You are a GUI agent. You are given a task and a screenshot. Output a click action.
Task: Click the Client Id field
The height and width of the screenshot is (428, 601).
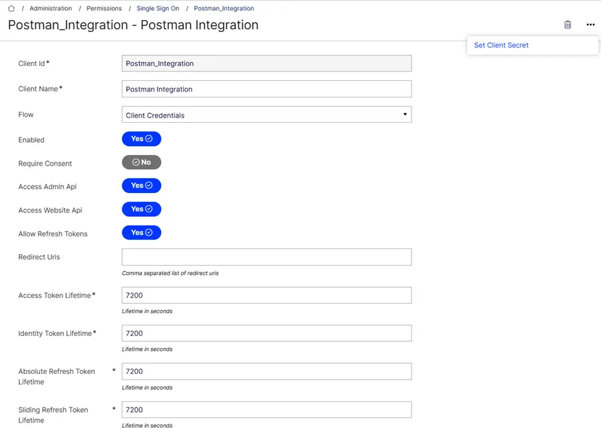coord(266,63)
